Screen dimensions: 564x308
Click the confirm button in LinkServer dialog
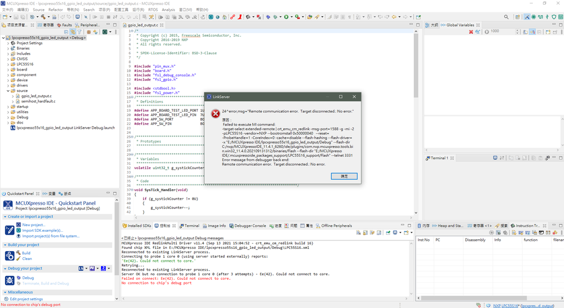pyautogui.click(x=344, y=176)
